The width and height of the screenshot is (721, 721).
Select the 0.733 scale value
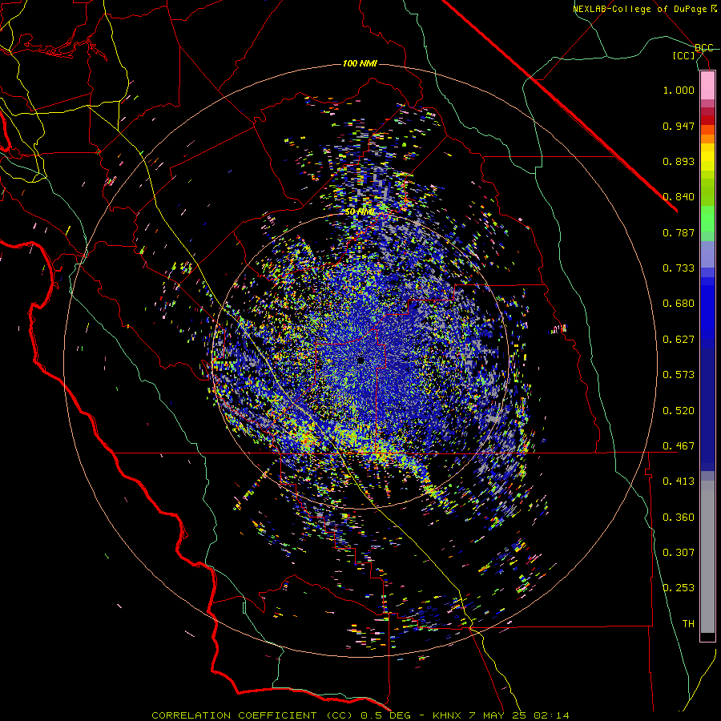pyautogui.click(x=679, y=268)
